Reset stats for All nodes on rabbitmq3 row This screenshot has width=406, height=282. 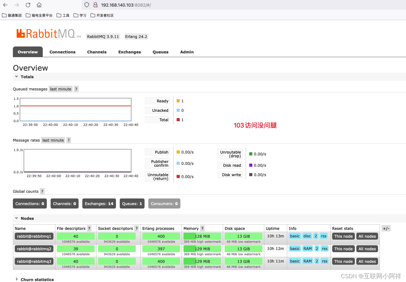pos(367,262)
